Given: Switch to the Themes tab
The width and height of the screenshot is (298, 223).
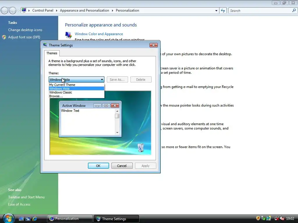Looking at the screenshot, I should pyautogui.click(x=52, y=53).
